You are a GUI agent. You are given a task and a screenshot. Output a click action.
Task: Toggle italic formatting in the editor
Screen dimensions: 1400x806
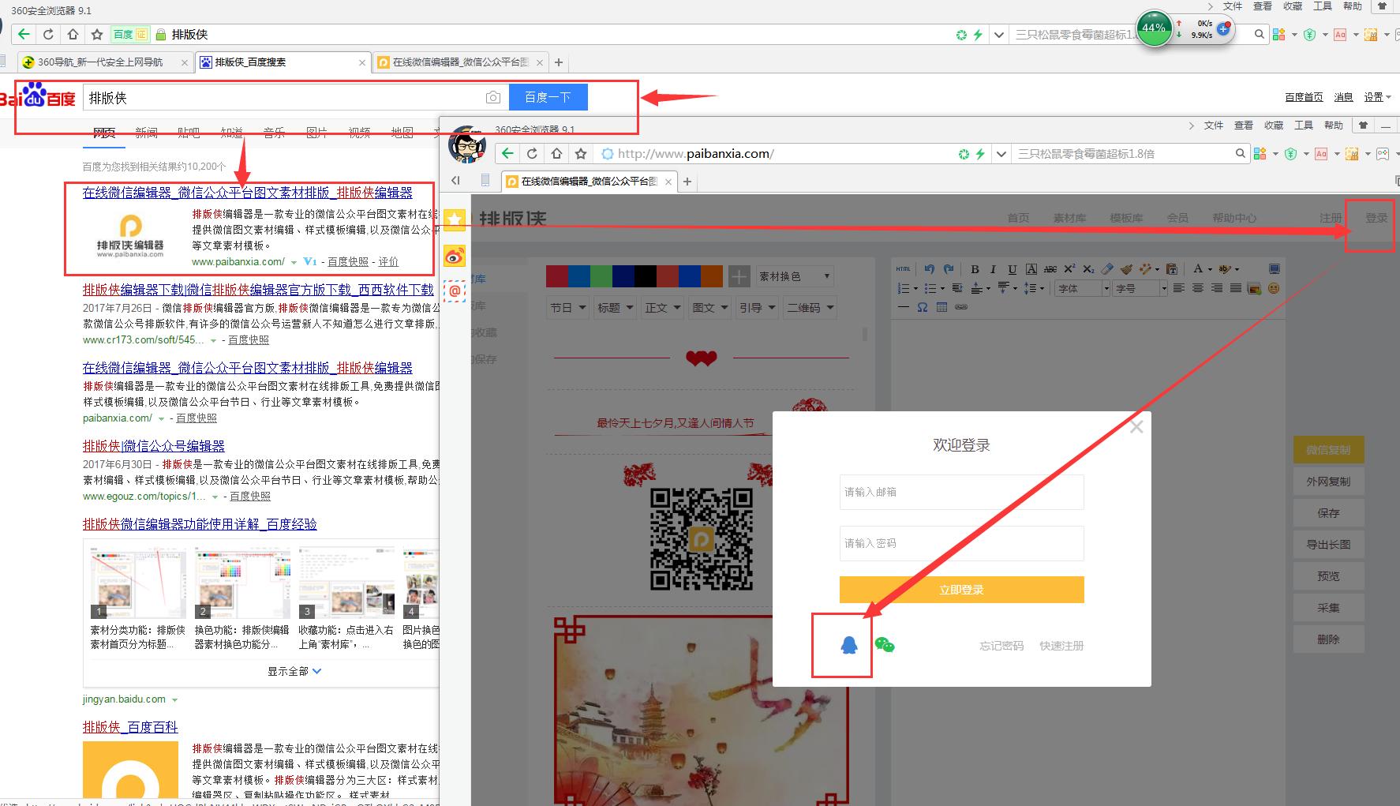(x=993, y=270)
